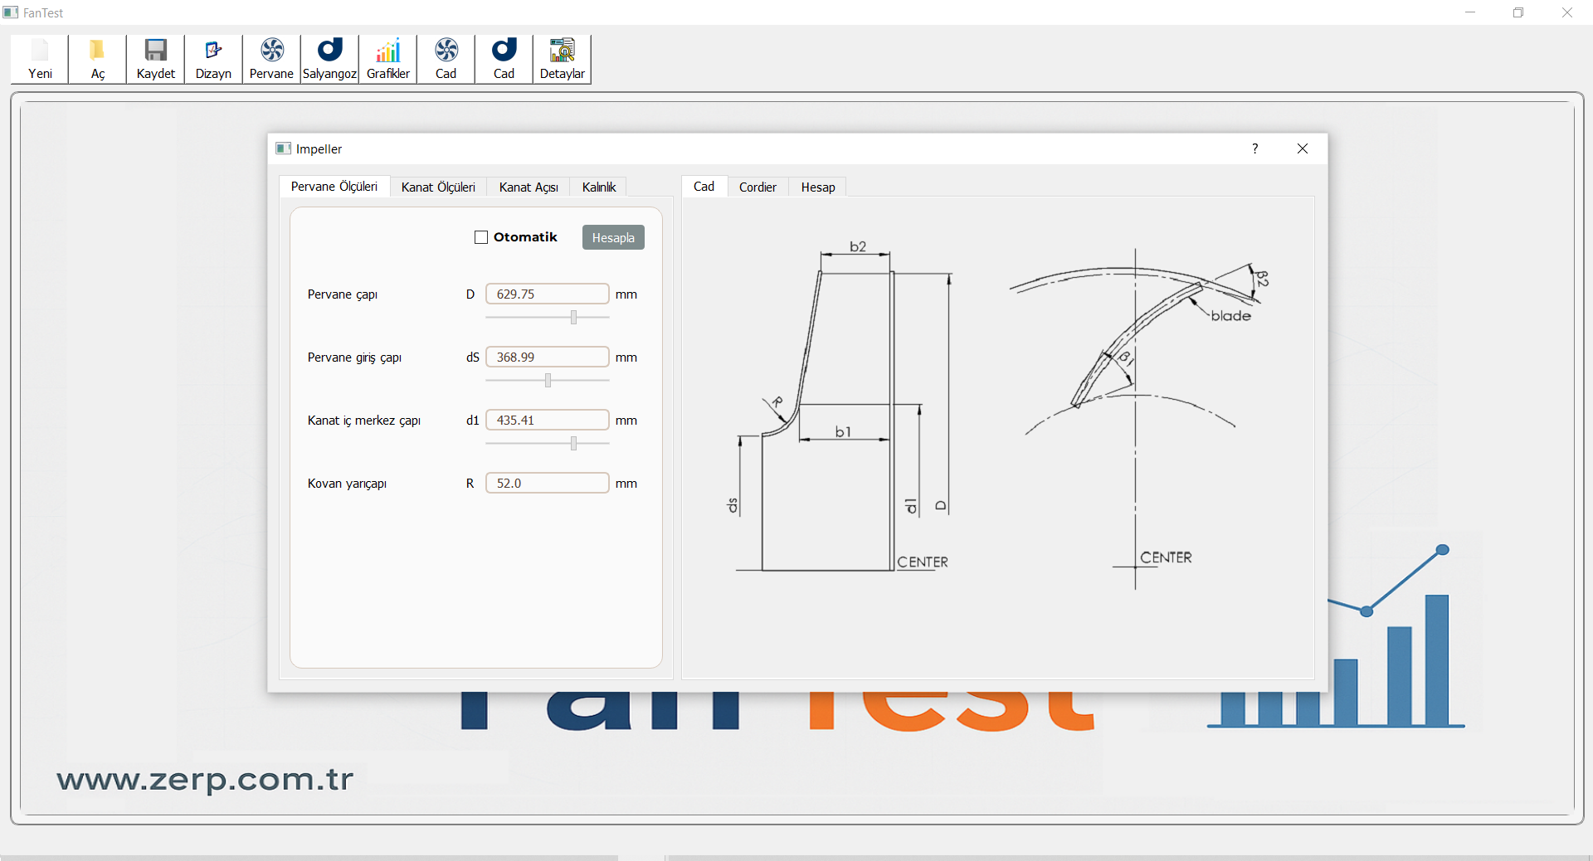Open the Kanat Açısı tab
This screenshot has height=861, width=1593.
click(x=529, y=187)
